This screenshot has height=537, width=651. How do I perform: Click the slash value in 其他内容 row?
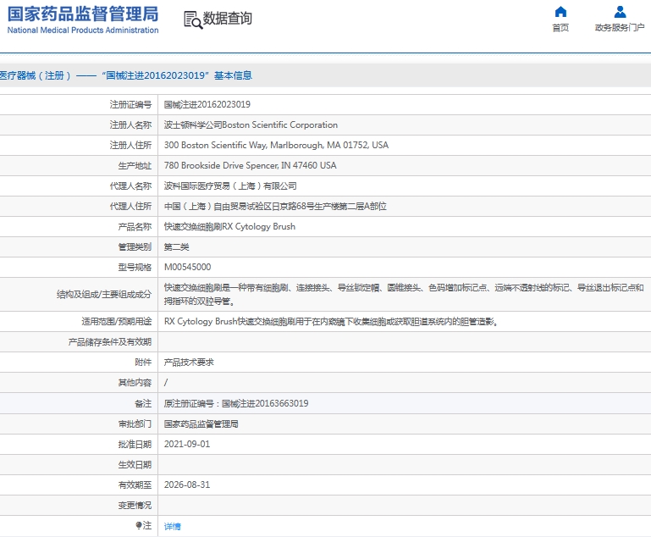(166, 383)
